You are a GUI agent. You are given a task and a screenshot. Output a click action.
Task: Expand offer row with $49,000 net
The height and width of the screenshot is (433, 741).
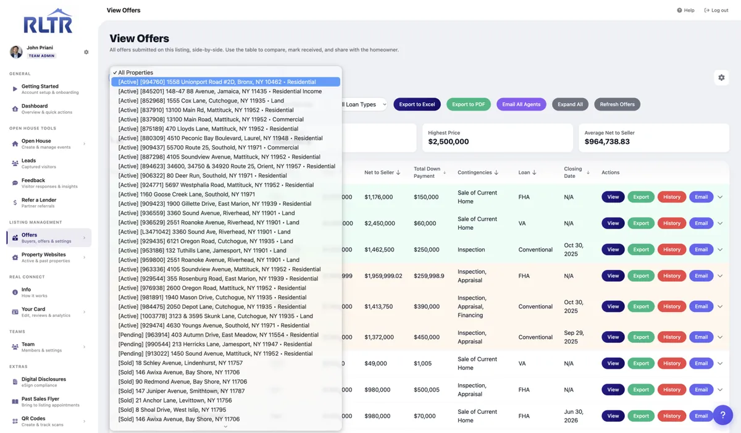coord(720,363)
